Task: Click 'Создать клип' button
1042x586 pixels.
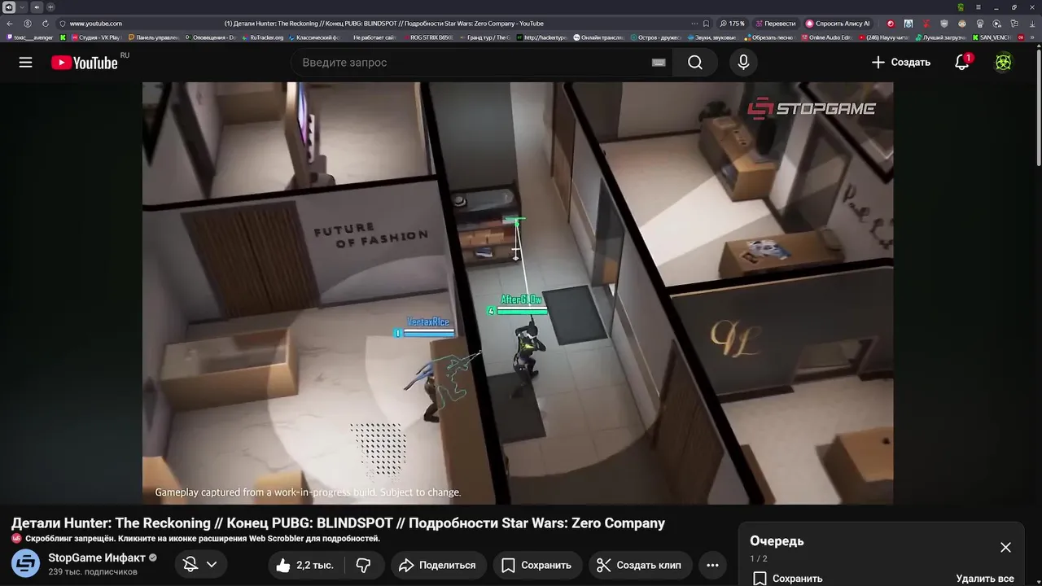Action: [640, 565]
